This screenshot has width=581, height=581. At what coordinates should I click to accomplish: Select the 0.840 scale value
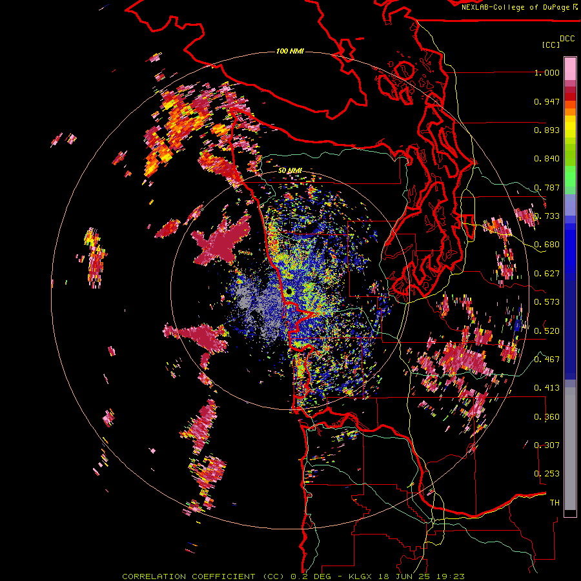click(547, 159)
